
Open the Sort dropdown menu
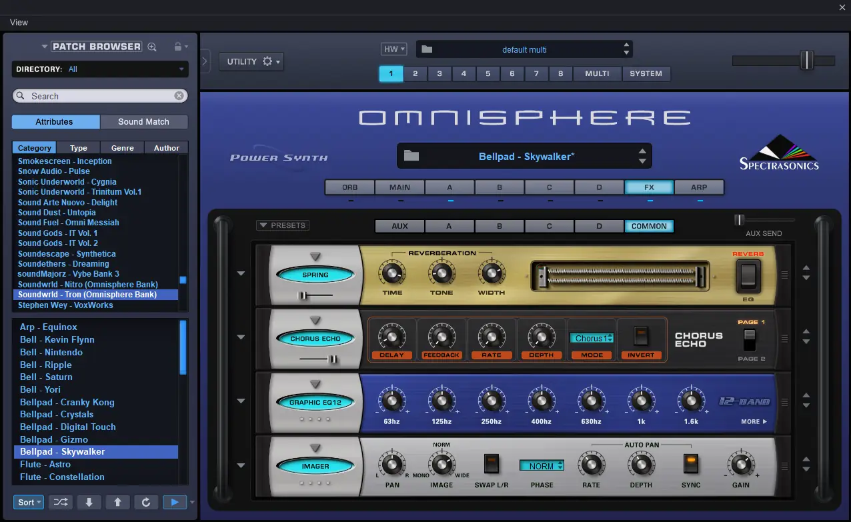click(x=28, y=502)
